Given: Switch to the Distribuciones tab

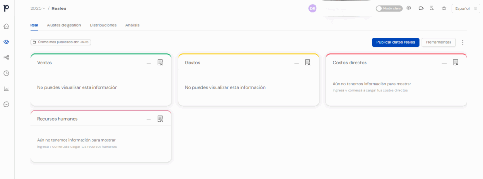Looking at the screenshot, I should point(103,25).
